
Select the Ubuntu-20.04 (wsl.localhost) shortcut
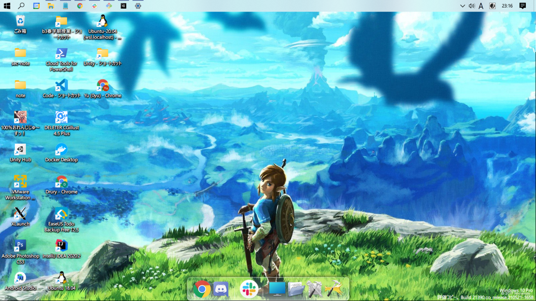click(103, 27)
